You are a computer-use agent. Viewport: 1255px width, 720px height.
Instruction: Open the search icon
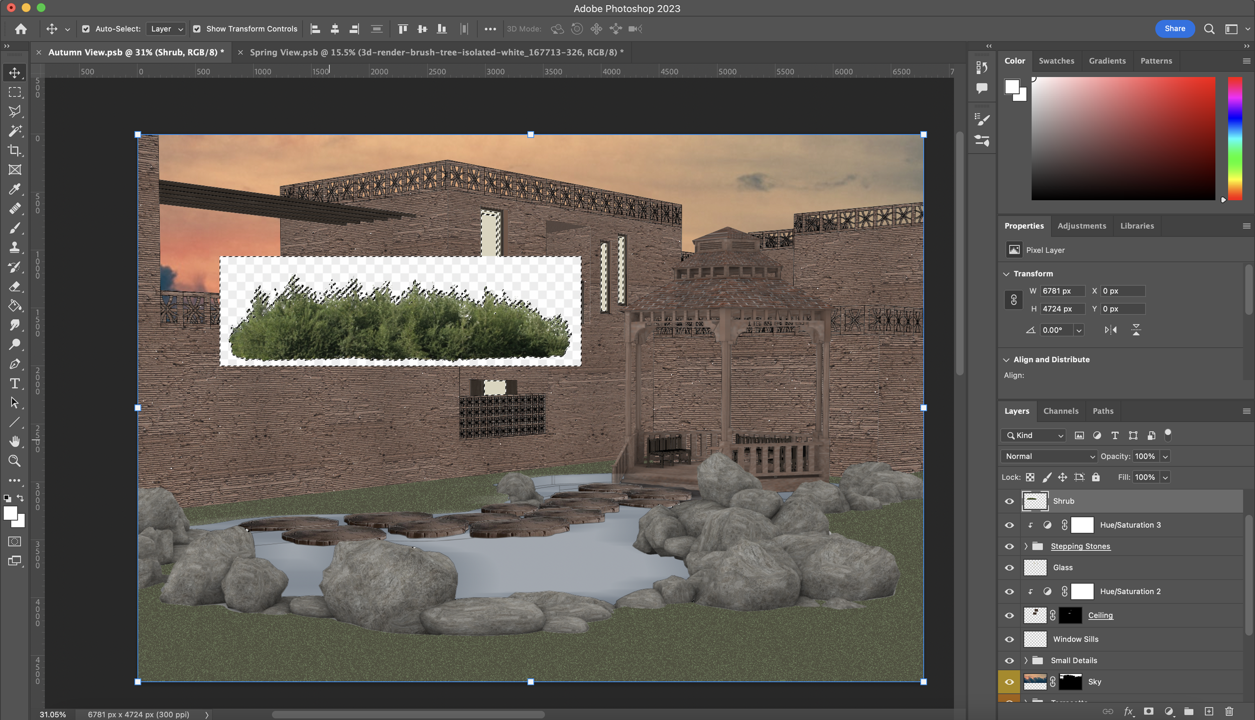[1209, 29]
